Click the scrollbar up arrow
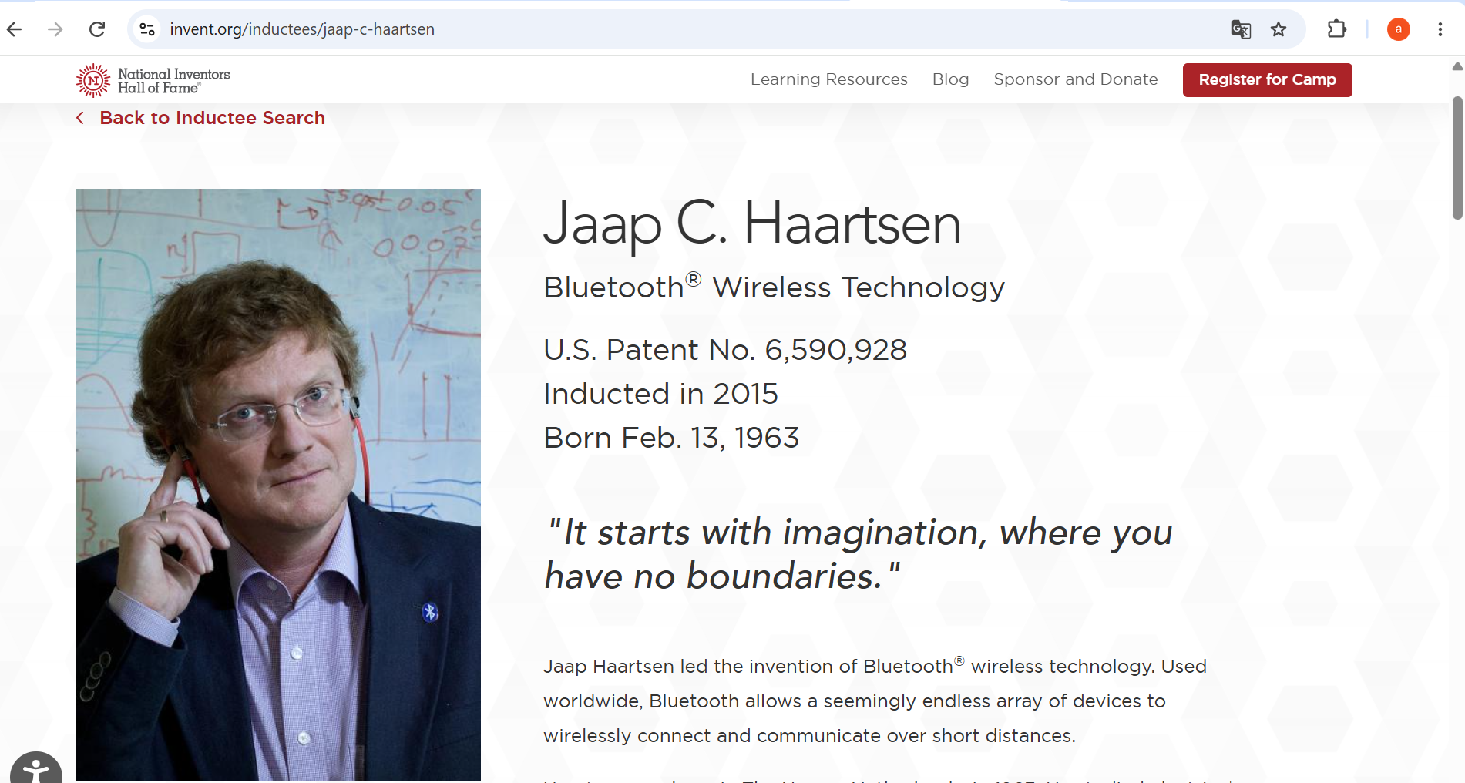 1457,67
